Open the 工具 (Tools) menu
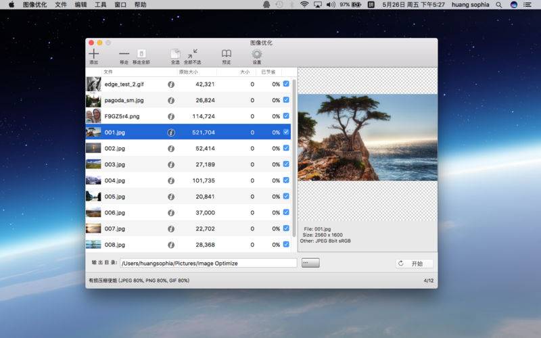Viewport: 541px width, 338px height. pyautogui.click(x=100, y=5)
